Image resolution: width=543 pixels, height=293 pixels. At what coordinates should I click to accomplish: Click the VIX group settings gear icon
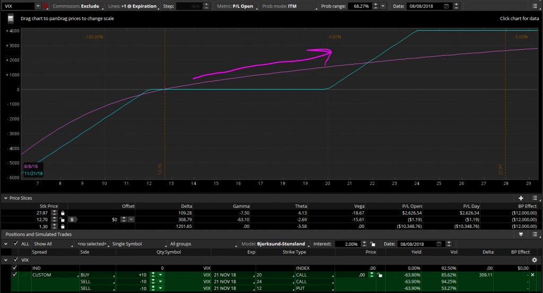534,260
